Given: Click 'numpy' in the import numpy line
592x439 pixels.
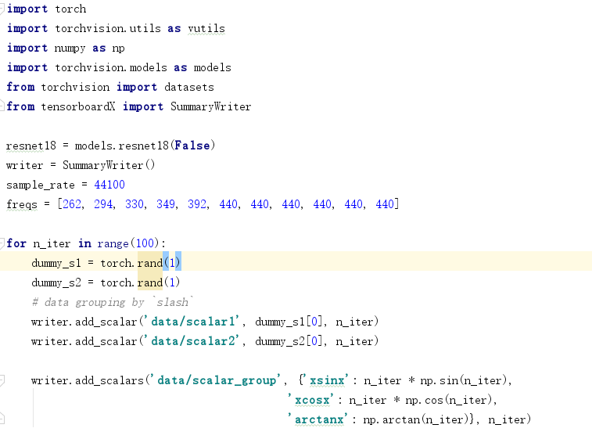Looking at the screenshot, I should tap(70, 49).
